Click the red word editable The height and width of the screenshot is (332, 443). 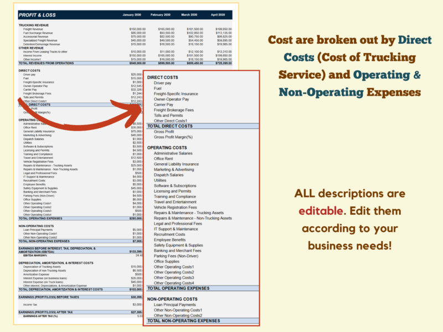point(321,211)
